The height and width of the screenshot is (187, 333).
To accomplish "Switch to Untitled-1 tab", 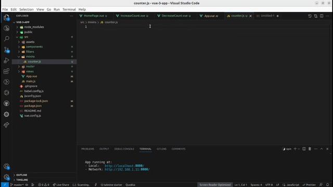I will tap(267, 16).
